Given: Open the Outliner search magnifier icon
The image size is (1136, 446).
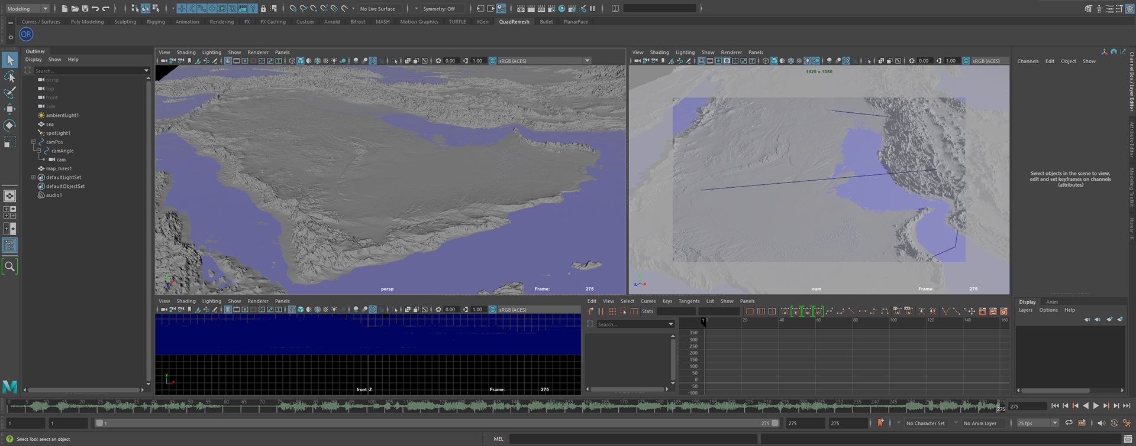Looking at the screenshot, I should [x=10, y=267].
